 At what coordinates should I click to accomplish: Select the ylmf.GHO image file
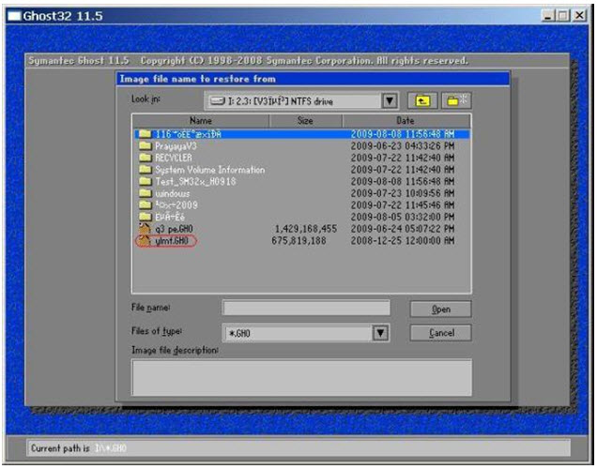(171, 240)
